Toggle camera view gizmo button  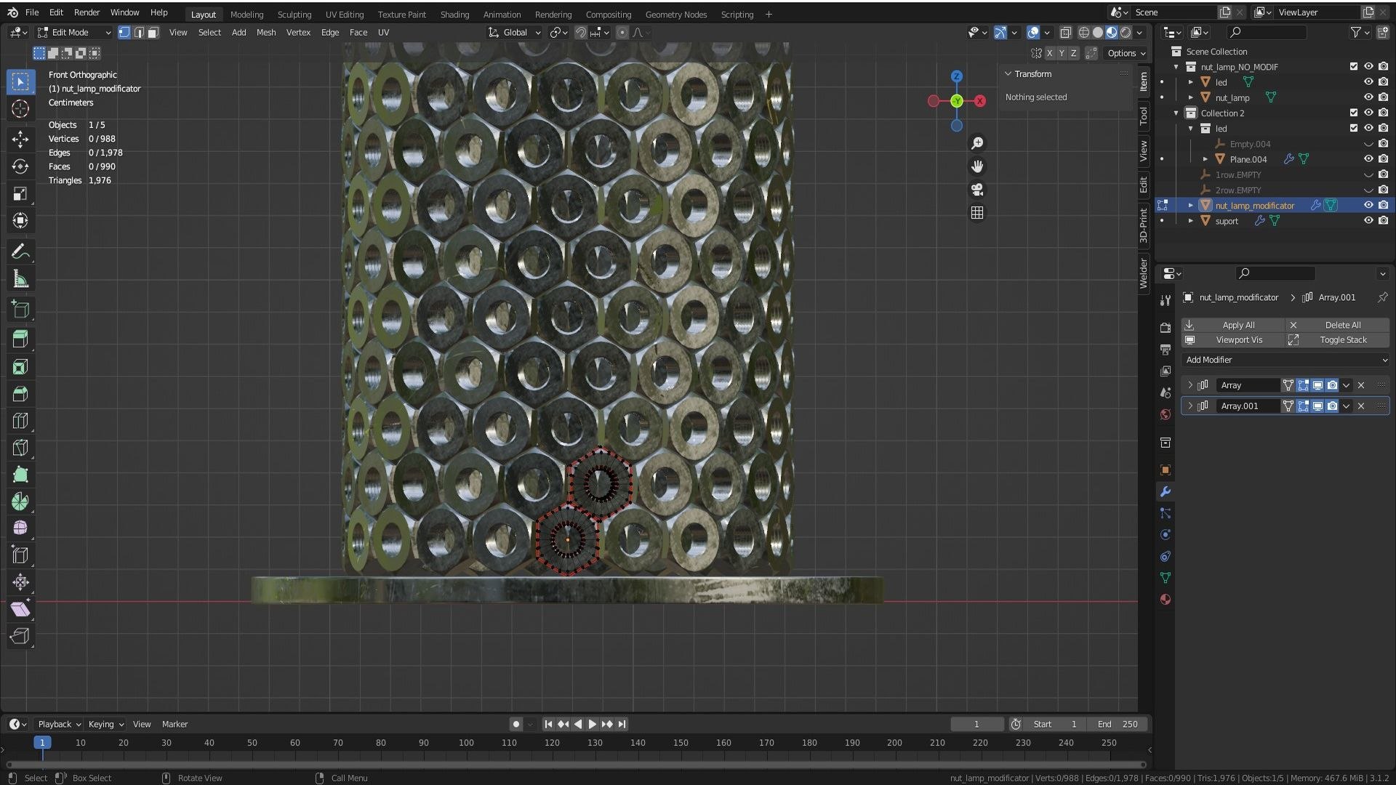(977, 190)
